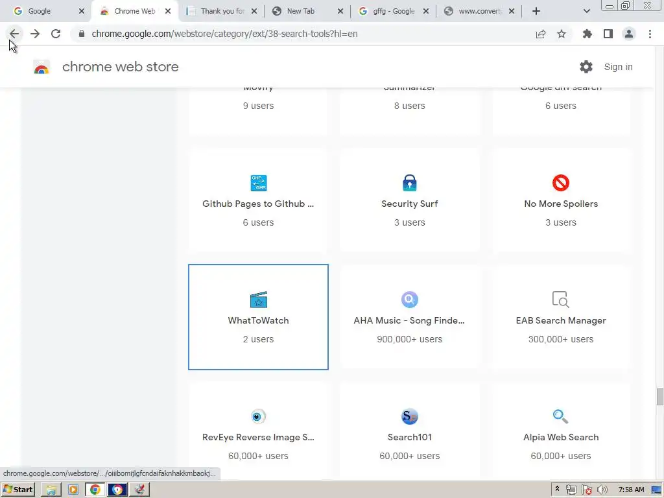Viewport: 664px width, 498px height.
Task: Open Github Pages to Github title
Action: coord(258,204)
